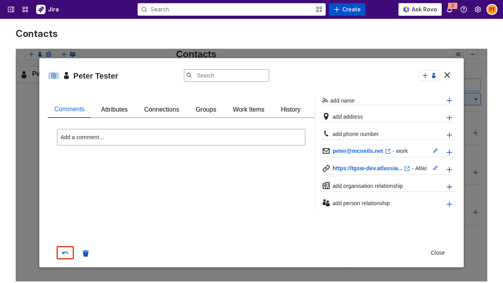The height and width of the screenshot is (283, 503).
Task: Edit the peter@mcneils.net email with pencil icon
Action: (435, 151)
